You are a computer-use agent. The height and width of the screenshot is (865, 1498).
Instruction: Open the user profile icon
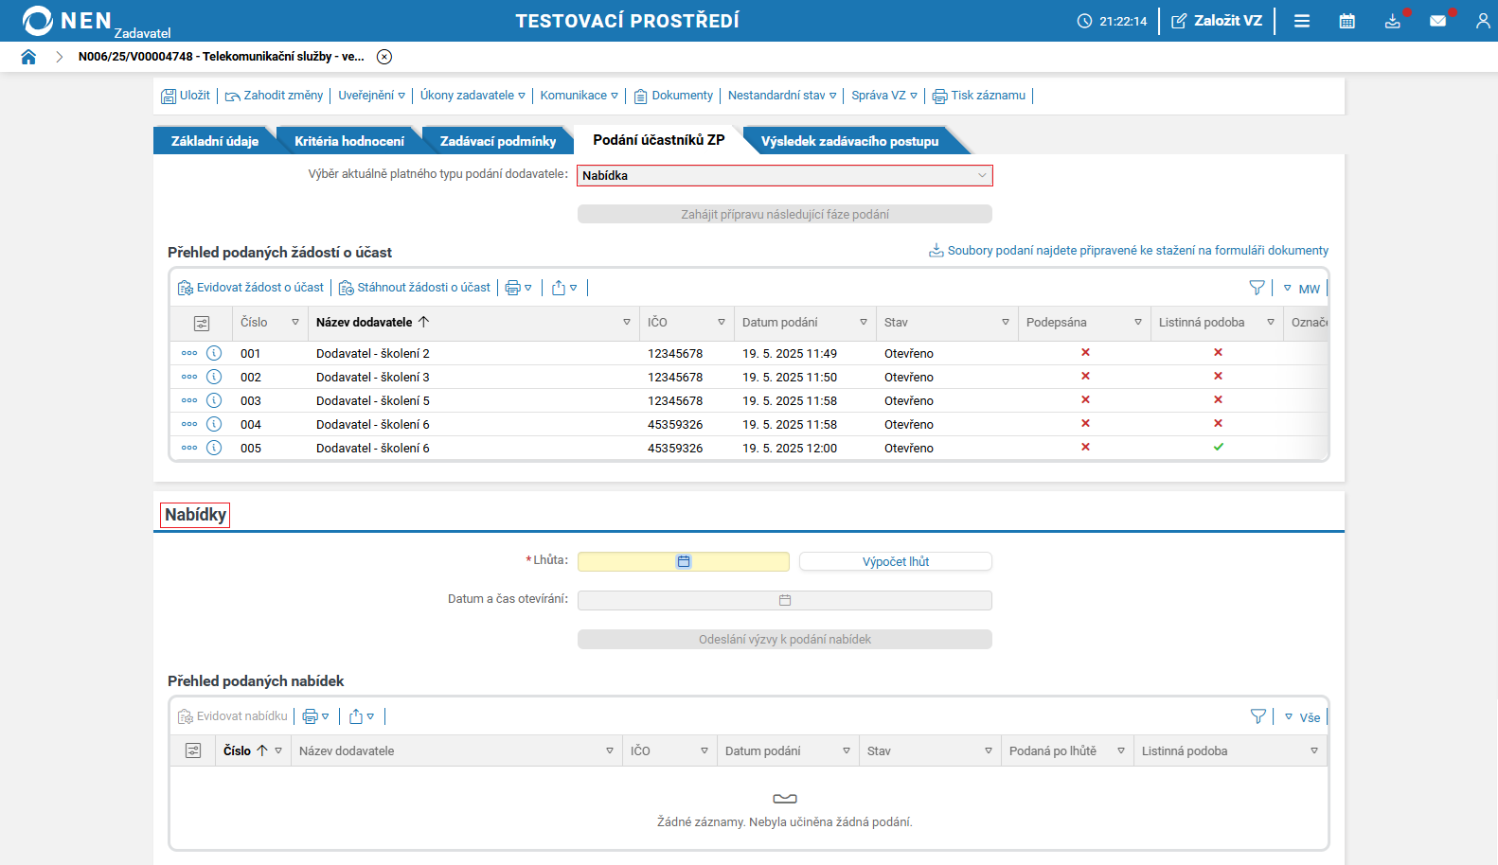pos(1483,21)
